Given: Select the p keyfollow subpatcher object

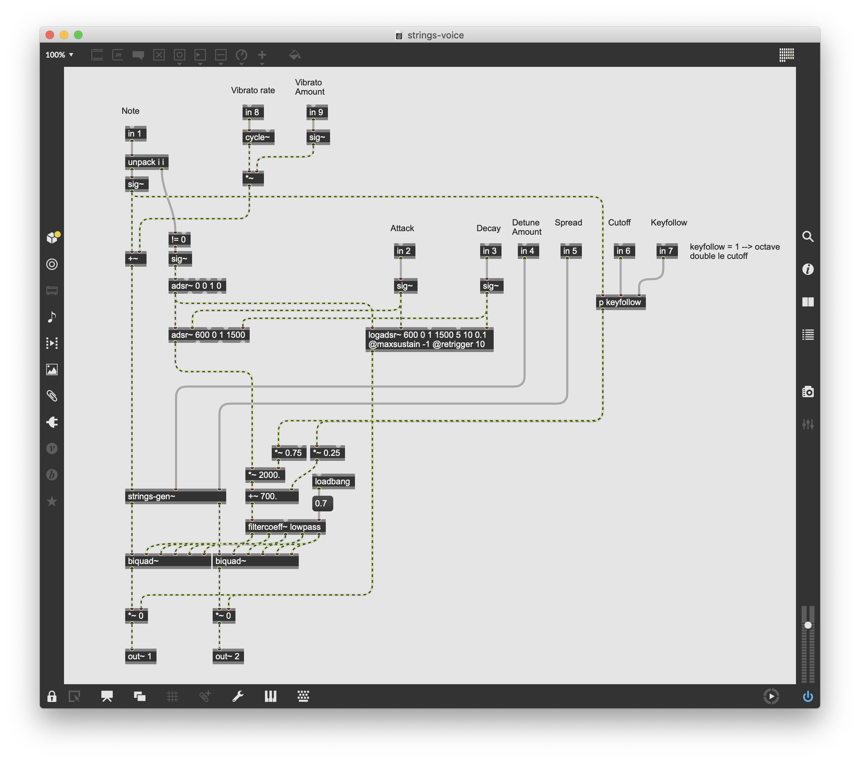Looking at the screenshot, I should [621, 302].
